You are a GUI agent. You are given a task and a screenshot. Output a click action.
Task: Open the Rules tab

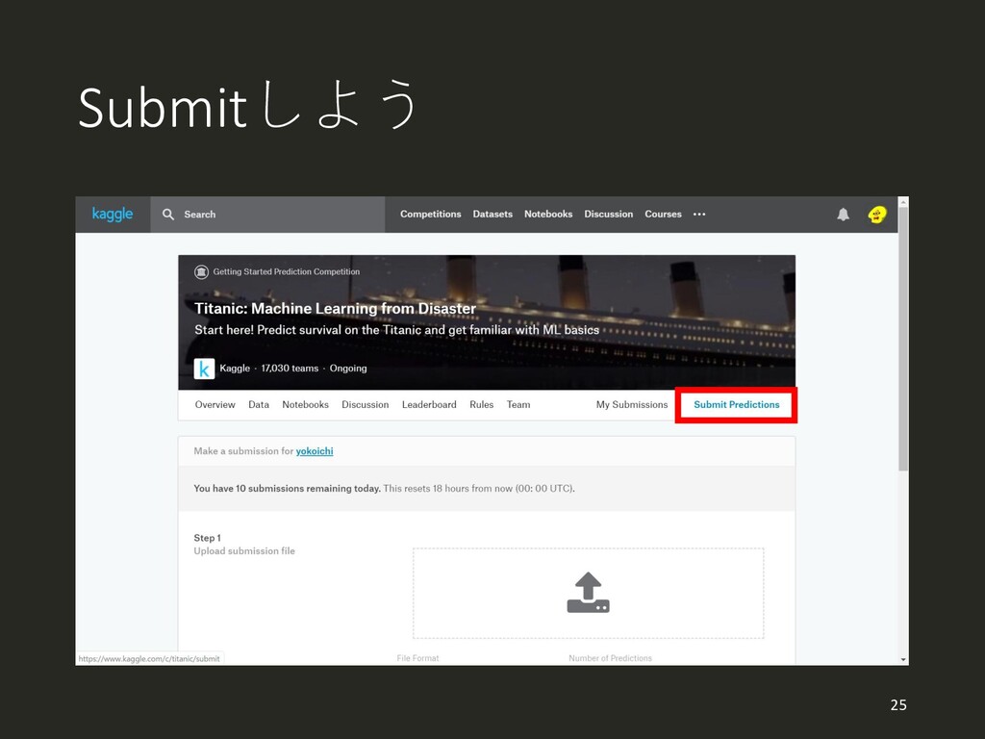481,405
